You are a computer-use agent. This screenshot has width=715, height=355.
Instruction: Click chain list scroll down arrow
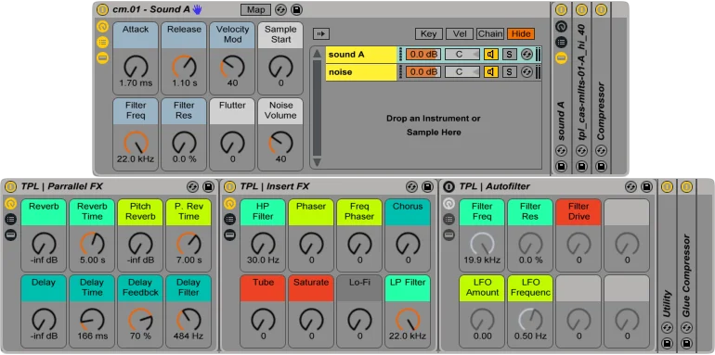coord(317,161)
